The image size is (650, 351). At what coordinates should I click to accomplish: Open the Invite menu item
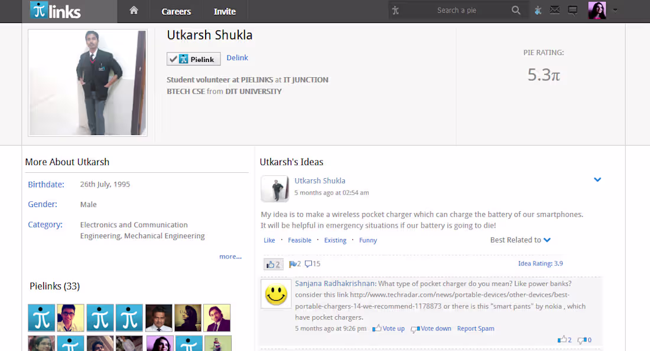click(x=225, y=11)
